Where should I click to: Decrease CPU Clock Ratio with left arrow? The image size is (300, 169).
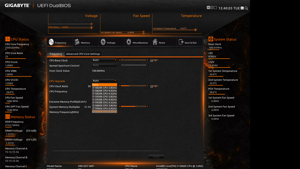coord(120,86)
